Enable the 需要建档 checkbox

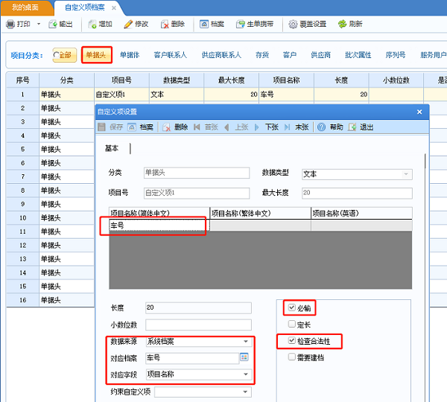pos(291,357)
